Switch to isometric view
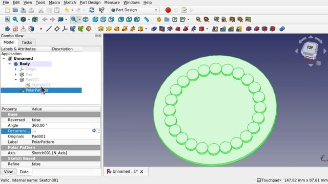Image resolution: width=328 pixels, height=184 pixels. [86, 19]
